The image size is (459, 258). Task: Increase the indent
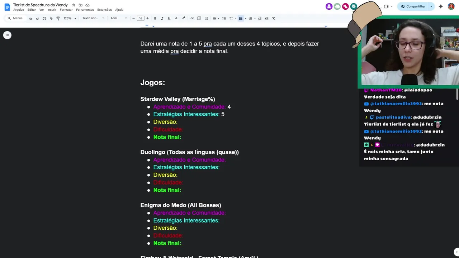coord(266,18)
